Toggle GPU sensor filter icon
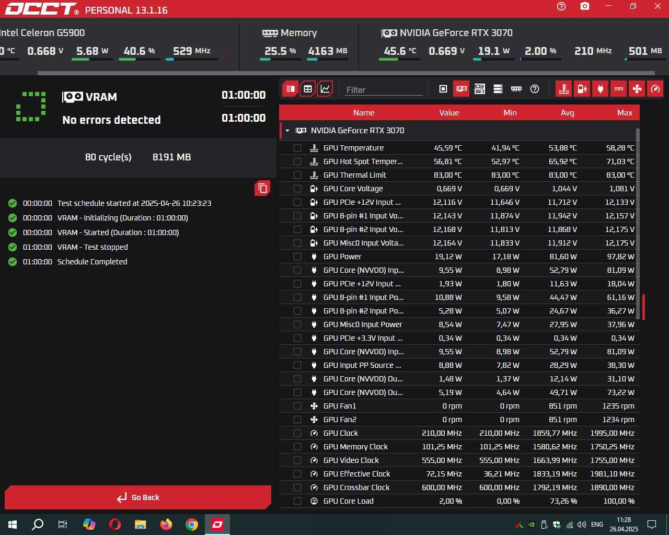669x535 pixels. [462, 89]
